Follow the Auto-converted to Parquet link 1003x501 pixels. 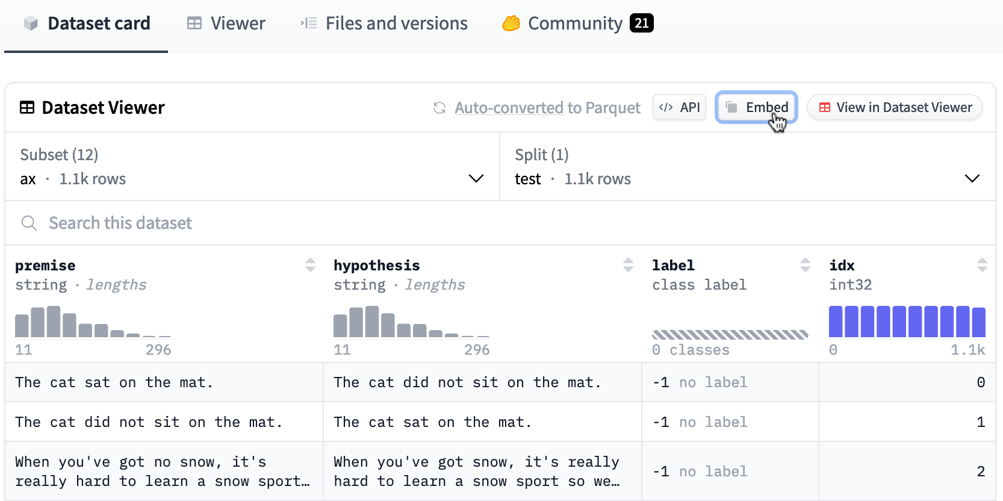[x=547, y=108]
